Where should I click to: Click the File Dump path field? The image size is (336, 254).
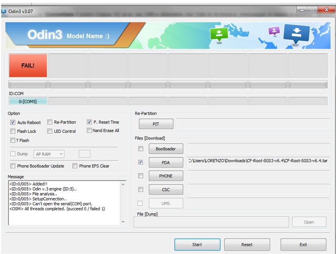click(211, 222)
